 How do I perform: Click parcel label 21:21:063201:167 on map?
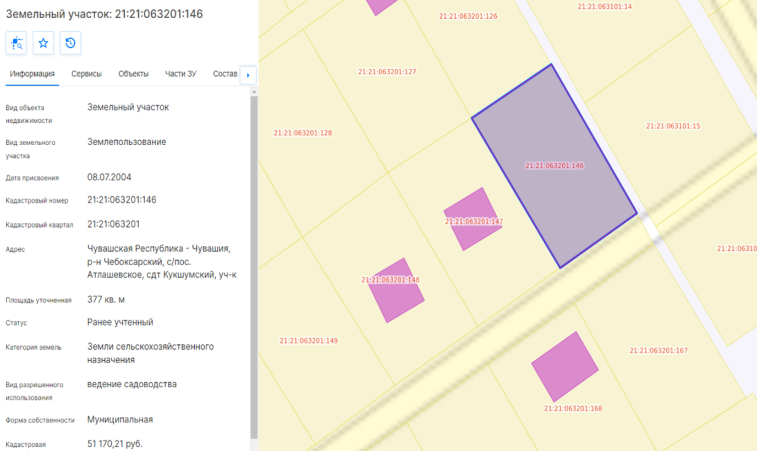(659, 350)
